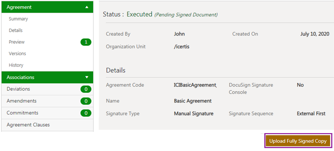Screen dimensions: 334x151
Task: Collapse the Agreement section arrow
Action: (87, 7)
